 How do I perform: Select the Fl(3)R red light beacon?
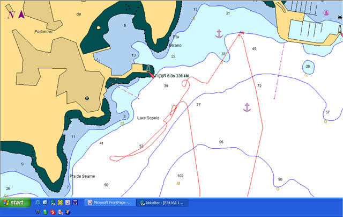pyautogui.click(x=153, y=76)
